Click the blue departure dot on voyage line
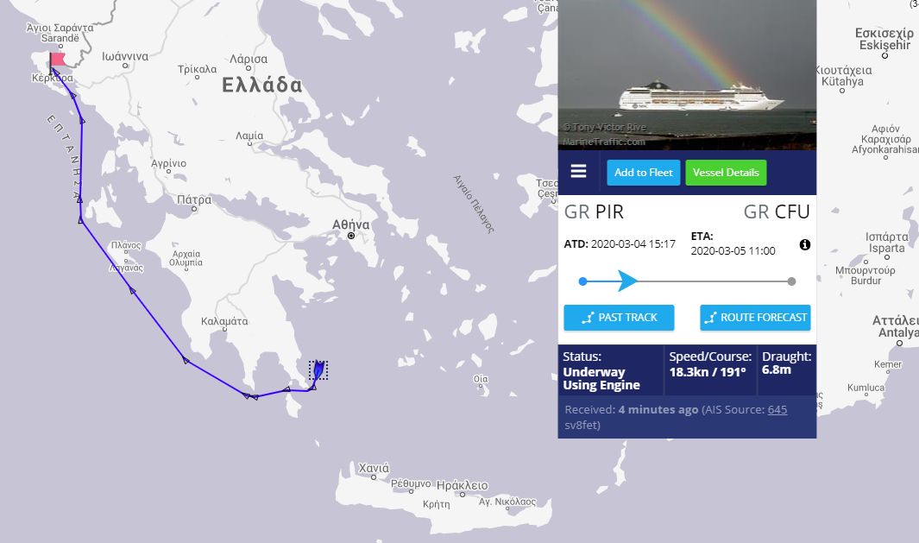The width and height of the screenshot is (919, 543). click(x=583, y=281)
